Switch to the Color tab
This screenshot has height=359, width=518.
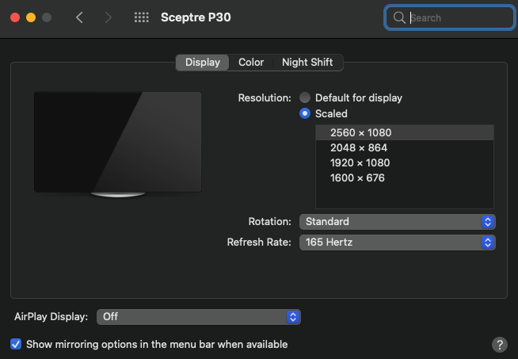coord(251,63)
